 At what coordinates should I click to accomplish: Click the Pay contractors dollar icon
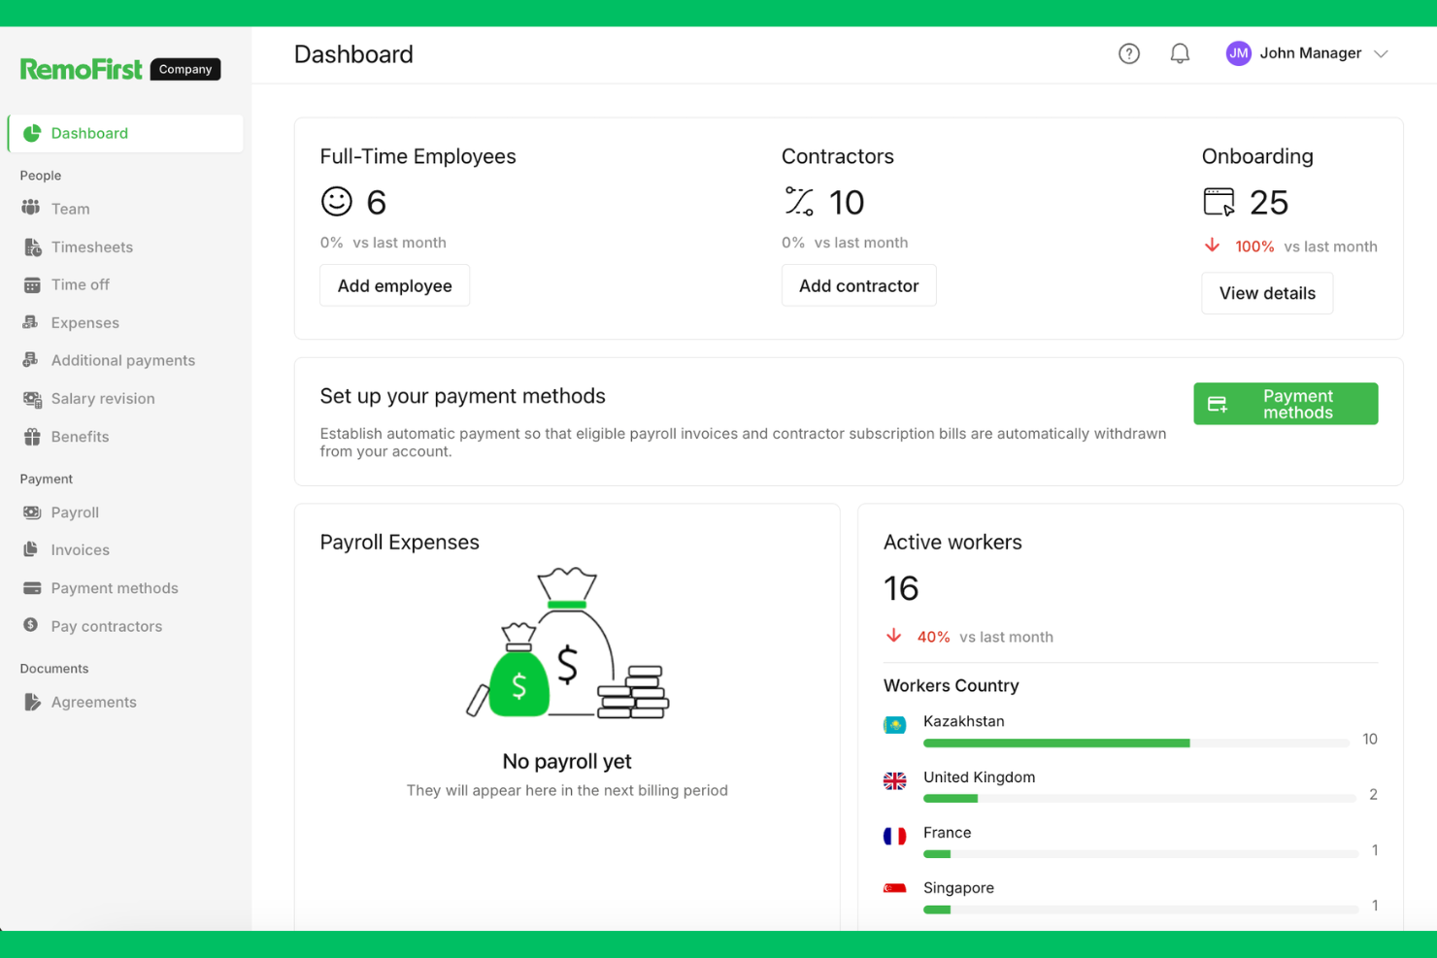click(x=31, y=625)
